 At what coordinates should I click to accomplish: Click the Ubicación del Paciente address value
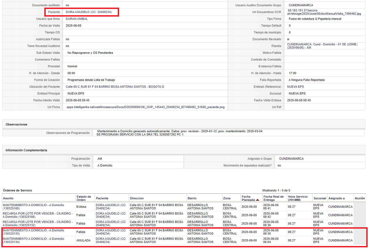[x=115, y=87]
